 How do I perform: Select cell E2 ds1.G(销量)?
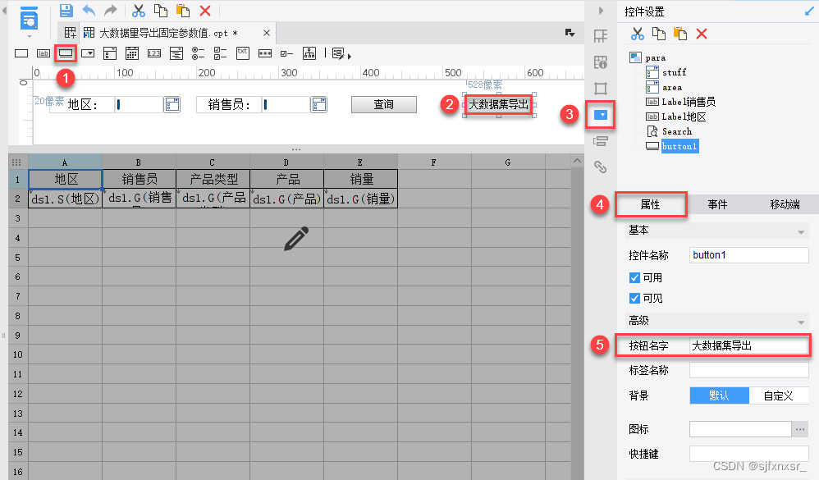[x=360, y=199]
